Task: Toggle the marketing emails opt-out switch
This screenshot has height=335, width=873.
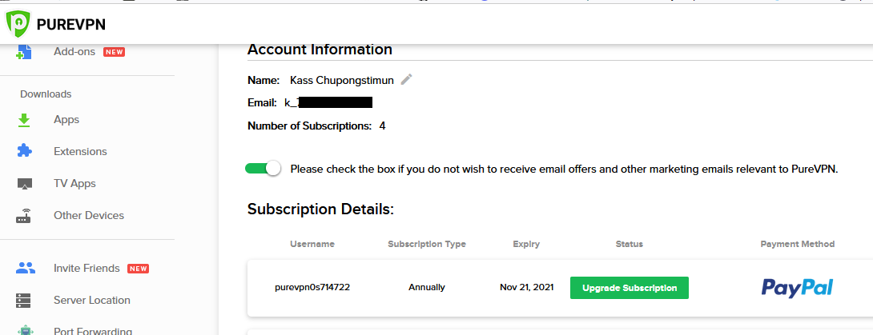Action: pyautogui.click(x=264, y=169)
